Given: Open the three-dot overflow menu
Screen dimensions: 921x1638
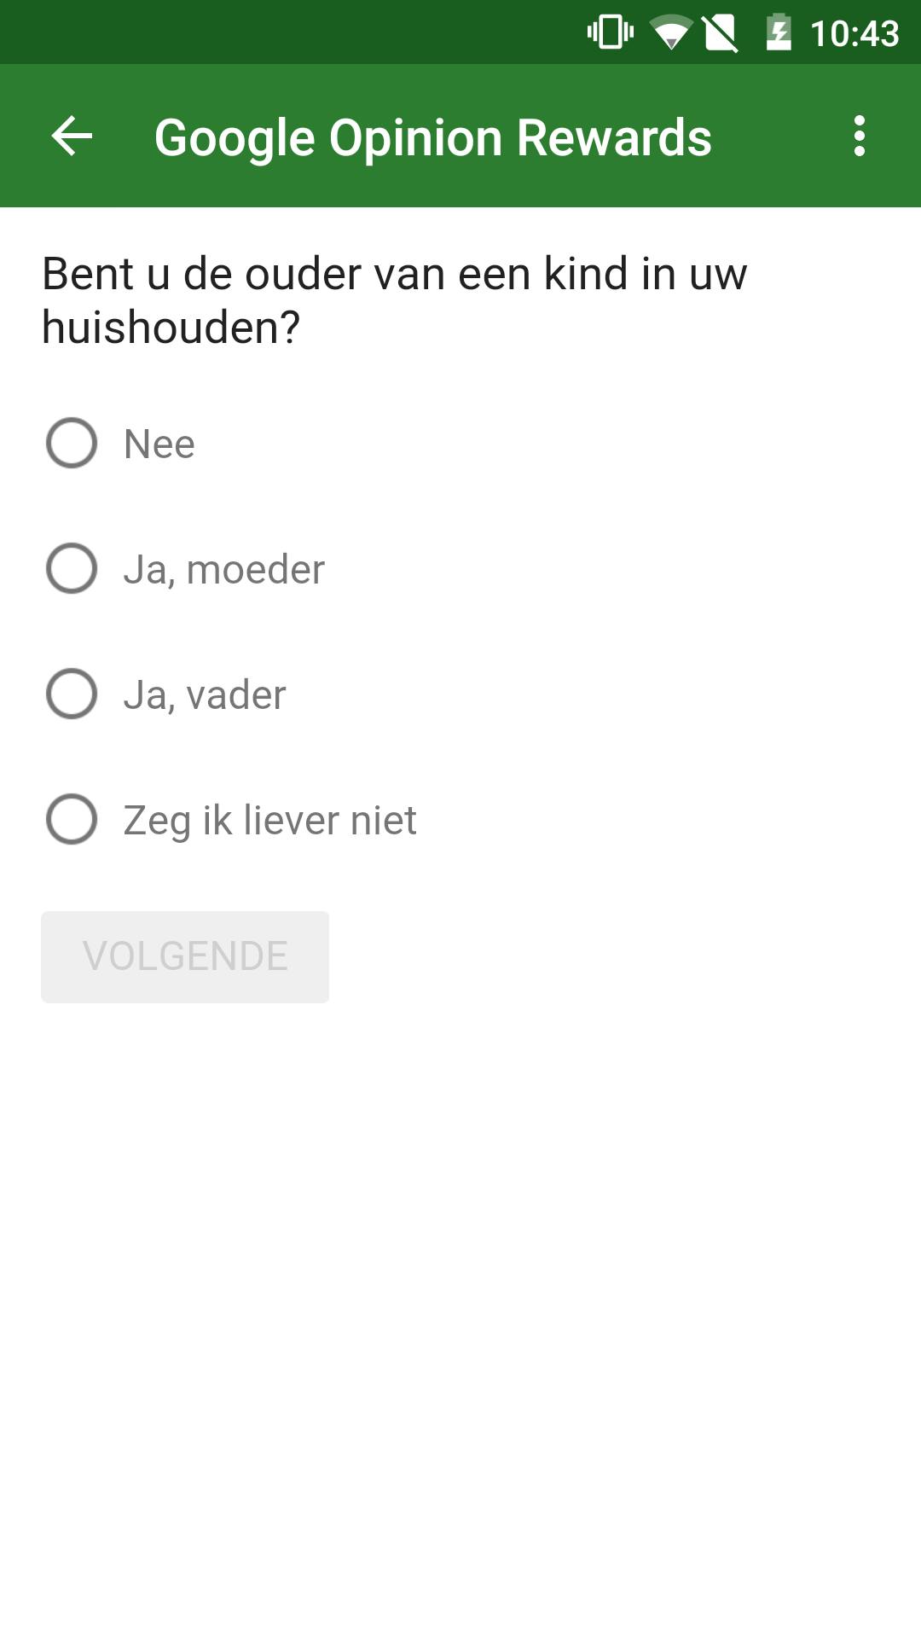Looking at the screenshot, I should (859, 136).
